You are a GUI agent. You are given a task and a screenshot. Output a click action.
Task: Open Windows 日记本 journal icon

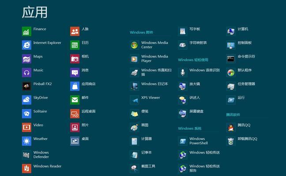pos(135,86)
